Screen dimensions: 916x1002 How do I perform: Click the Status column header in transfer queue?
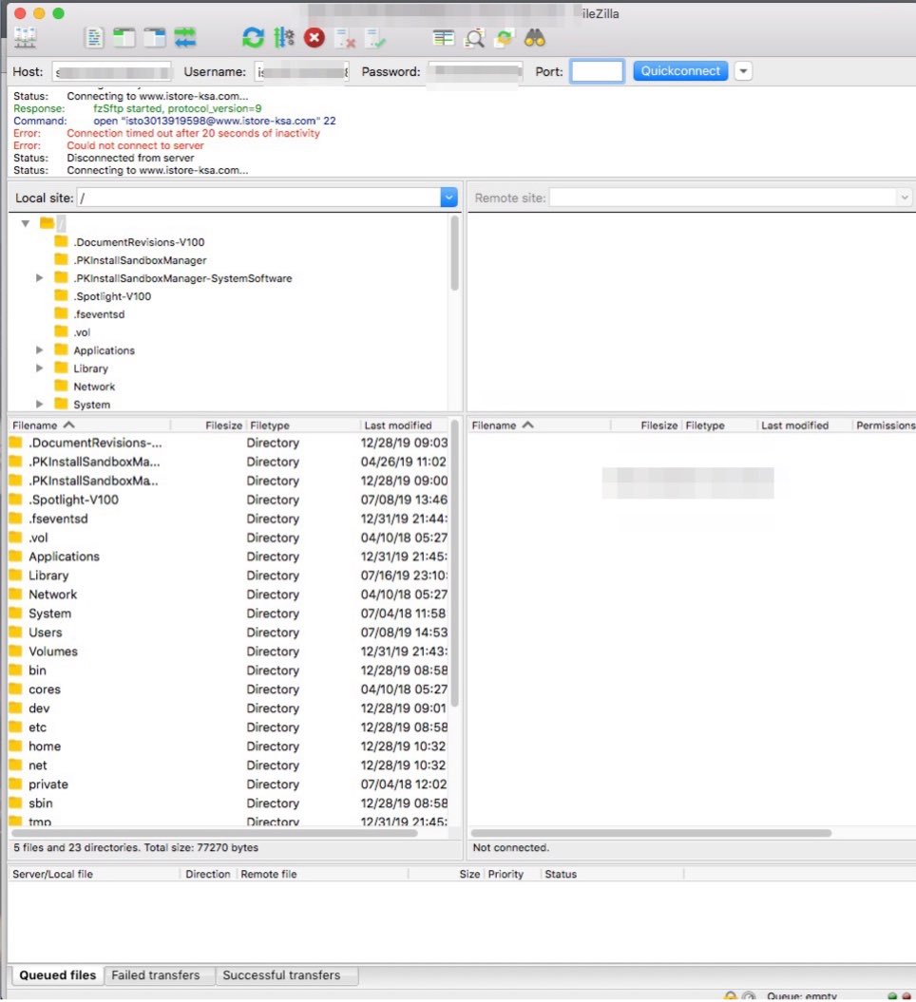pos(612,874)
